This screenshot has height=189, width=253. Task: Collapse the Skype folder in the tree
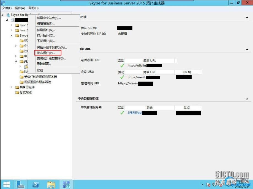12,36
